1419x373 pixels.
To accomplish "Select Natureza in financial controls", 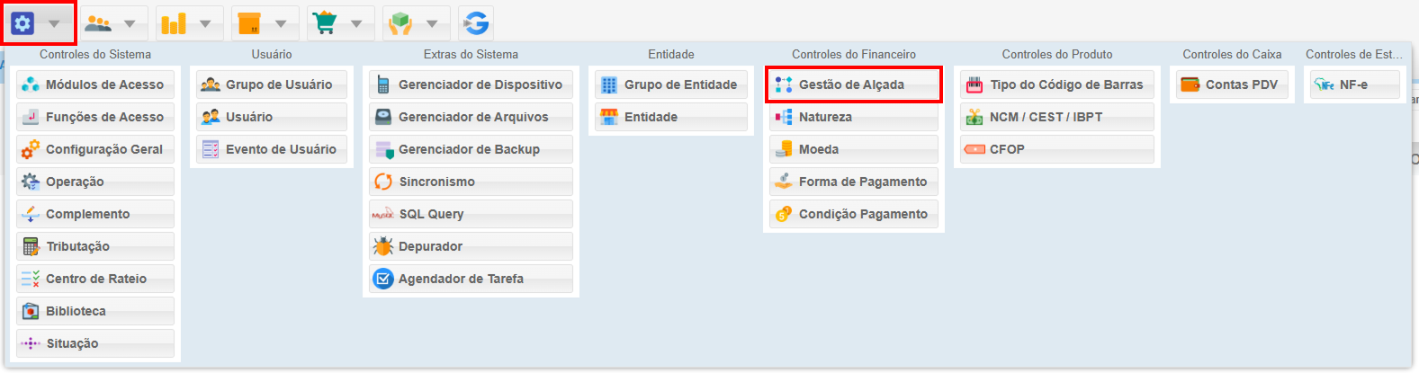I will click(854, 117).
